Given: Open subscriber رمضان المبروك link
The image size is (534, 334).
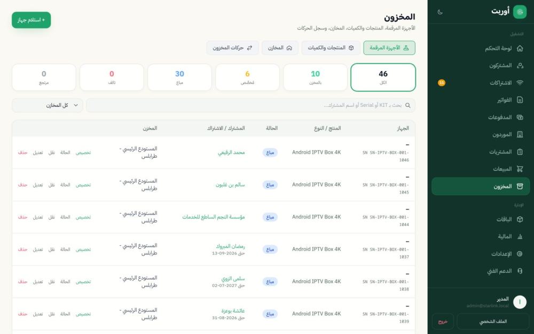Looking at the screenshot, I should 230,246.
